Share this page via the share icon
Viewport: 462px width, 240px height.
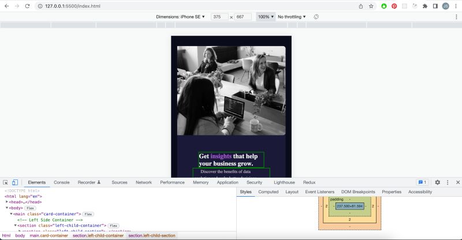point(360,6)
